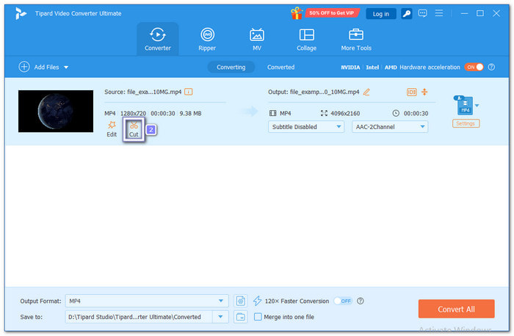
Task: Click the 9.38 MB size text
Action: point(190,113)
